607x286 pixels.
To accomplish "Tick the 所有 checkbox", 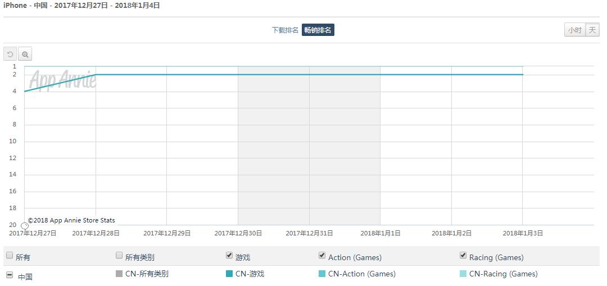I will click(x=10, y=256).
